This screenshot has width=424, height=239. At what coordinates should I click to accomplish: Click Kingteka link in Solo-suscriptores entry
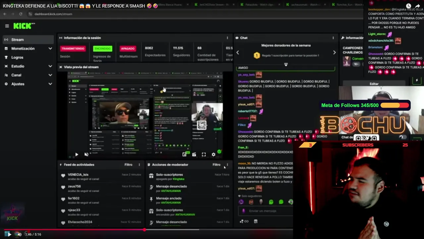point(179,179)
